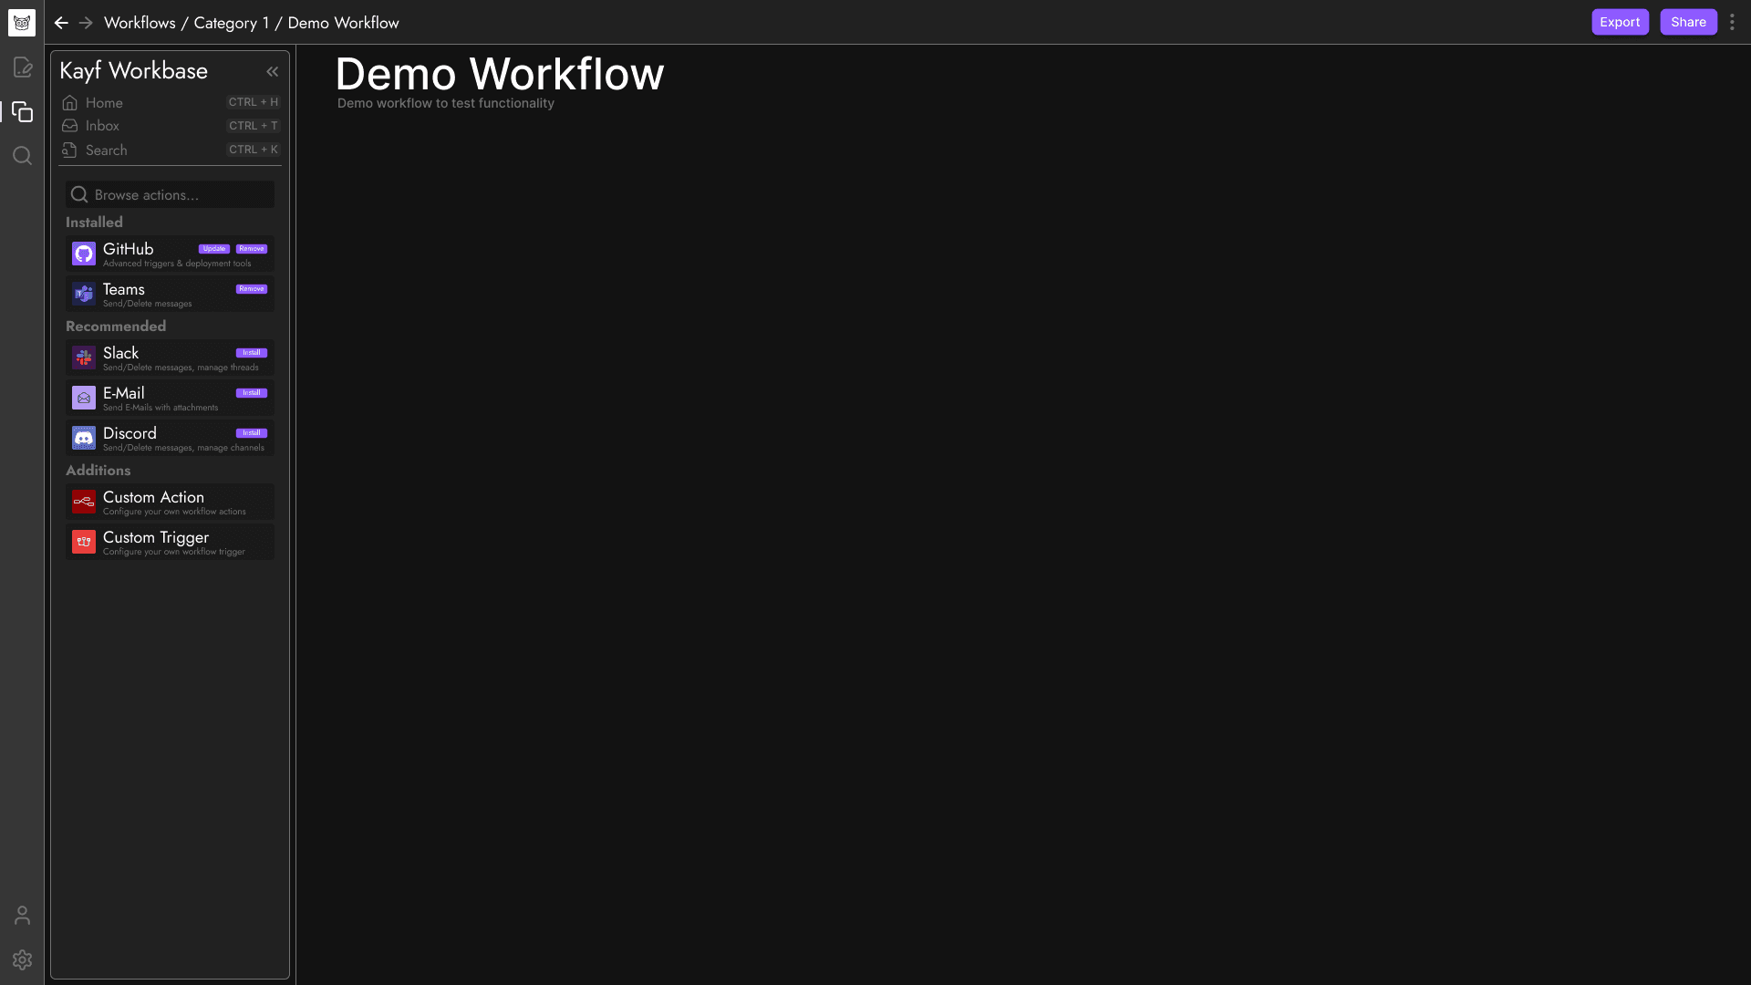Click the Settings gear icon
The height and width of the screenshot is (985, 1751).
pyautogui.click(x=22, y=959)
